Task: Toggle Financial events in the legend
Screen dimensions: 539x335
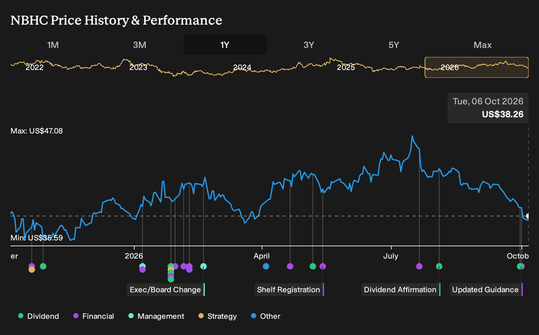Action: point(94,316)
